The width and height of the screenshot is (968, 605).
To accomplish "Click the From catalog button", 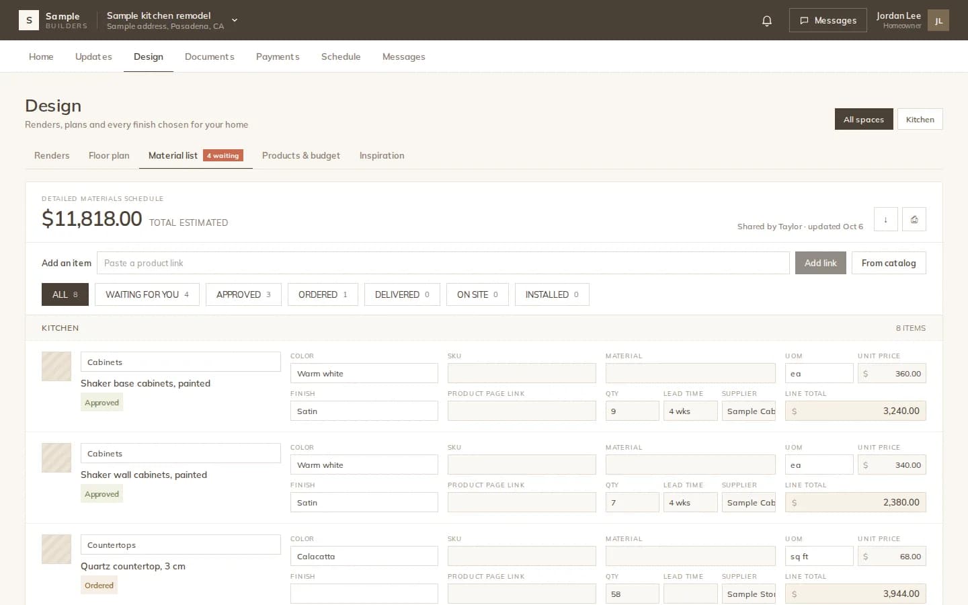I will (x=889, y=263).
